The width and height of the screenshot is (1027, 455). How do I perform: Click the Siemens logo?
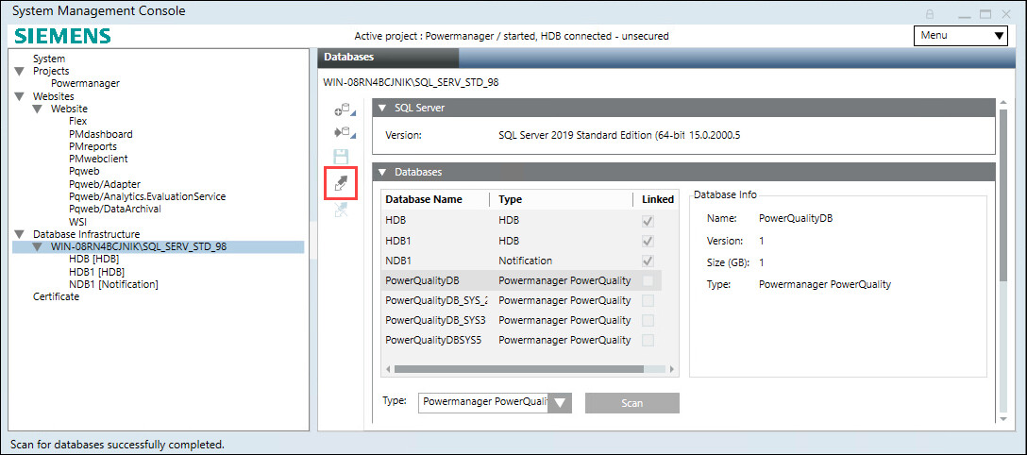[x=62, y=36]
